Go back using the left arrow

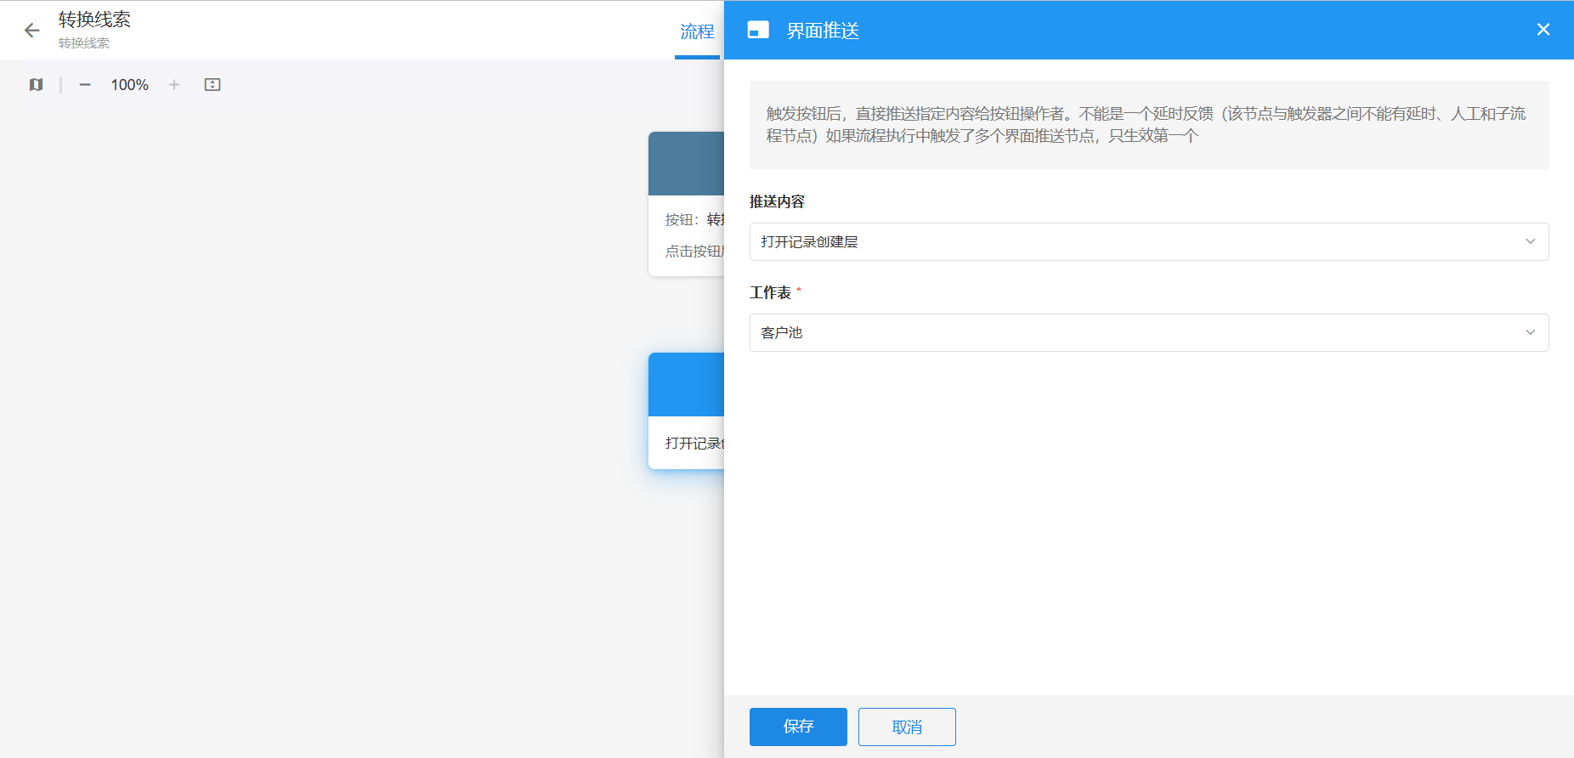[x=32, y=31]
